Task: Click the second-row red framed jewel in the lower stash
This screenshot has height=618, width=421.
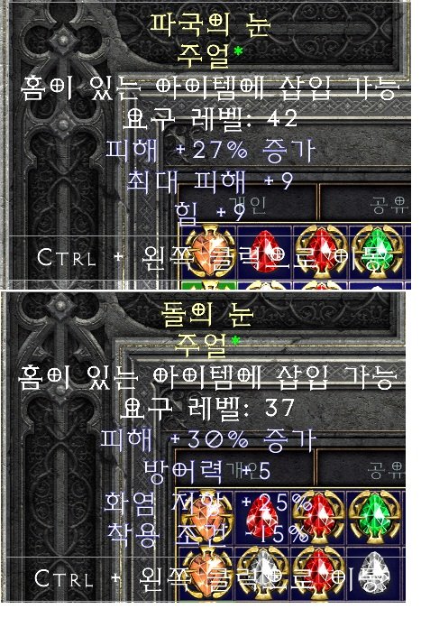Action: (319, 573)
